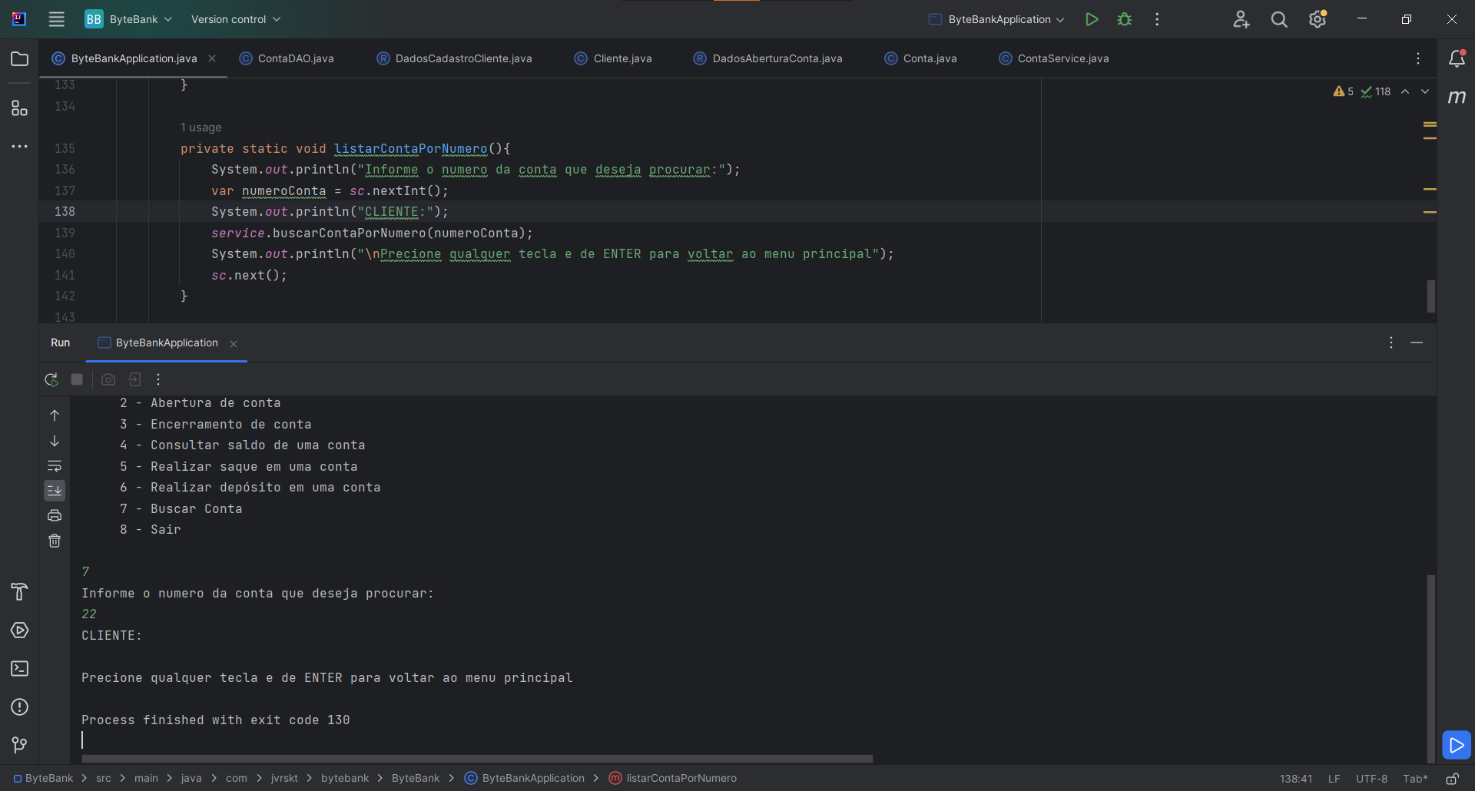Screen dimensions: 1475x791
Task: Go to previous highlighted error chevron
Action: tap(1405, 91)
